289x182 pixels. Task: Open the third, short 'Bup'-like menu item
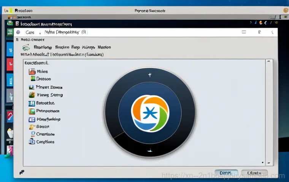[x=76, y=47]
